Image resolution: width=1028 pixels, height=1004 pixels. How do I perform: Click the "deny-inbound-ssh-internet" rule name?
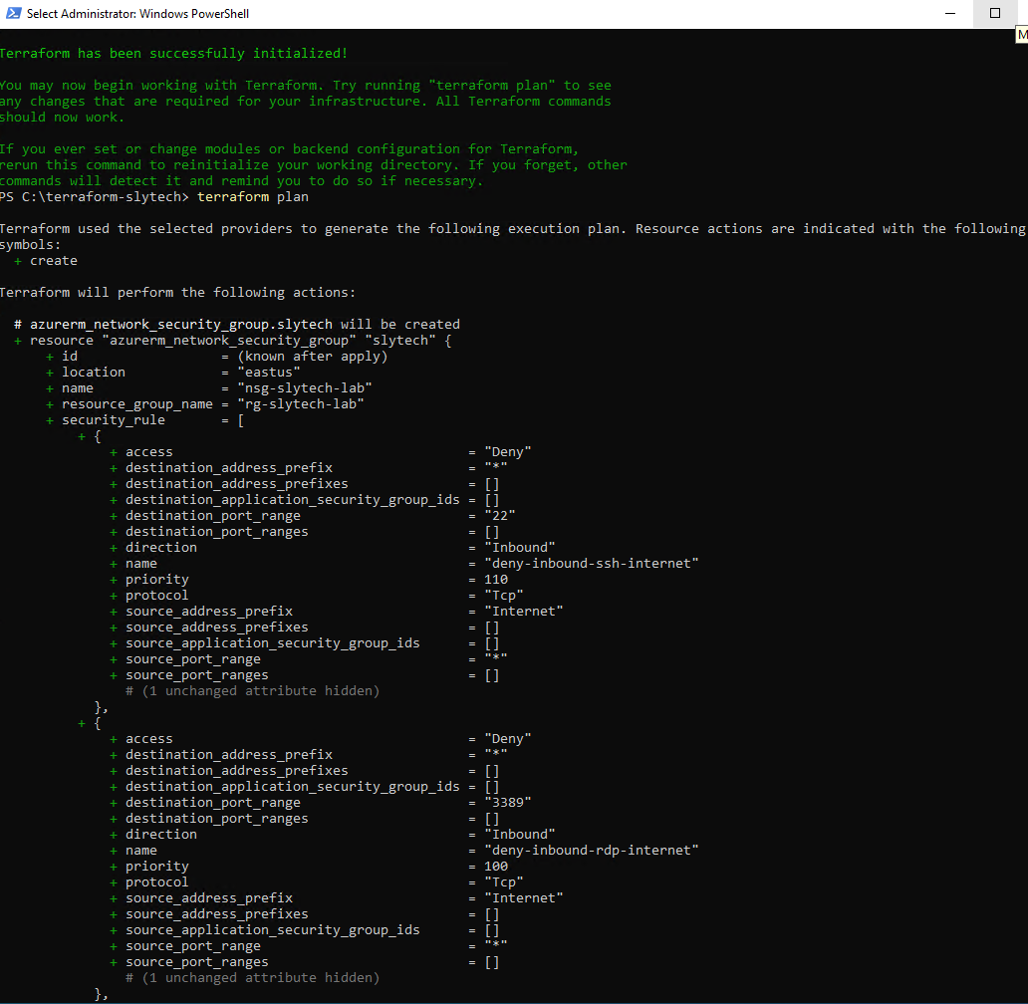pos(592,563)
